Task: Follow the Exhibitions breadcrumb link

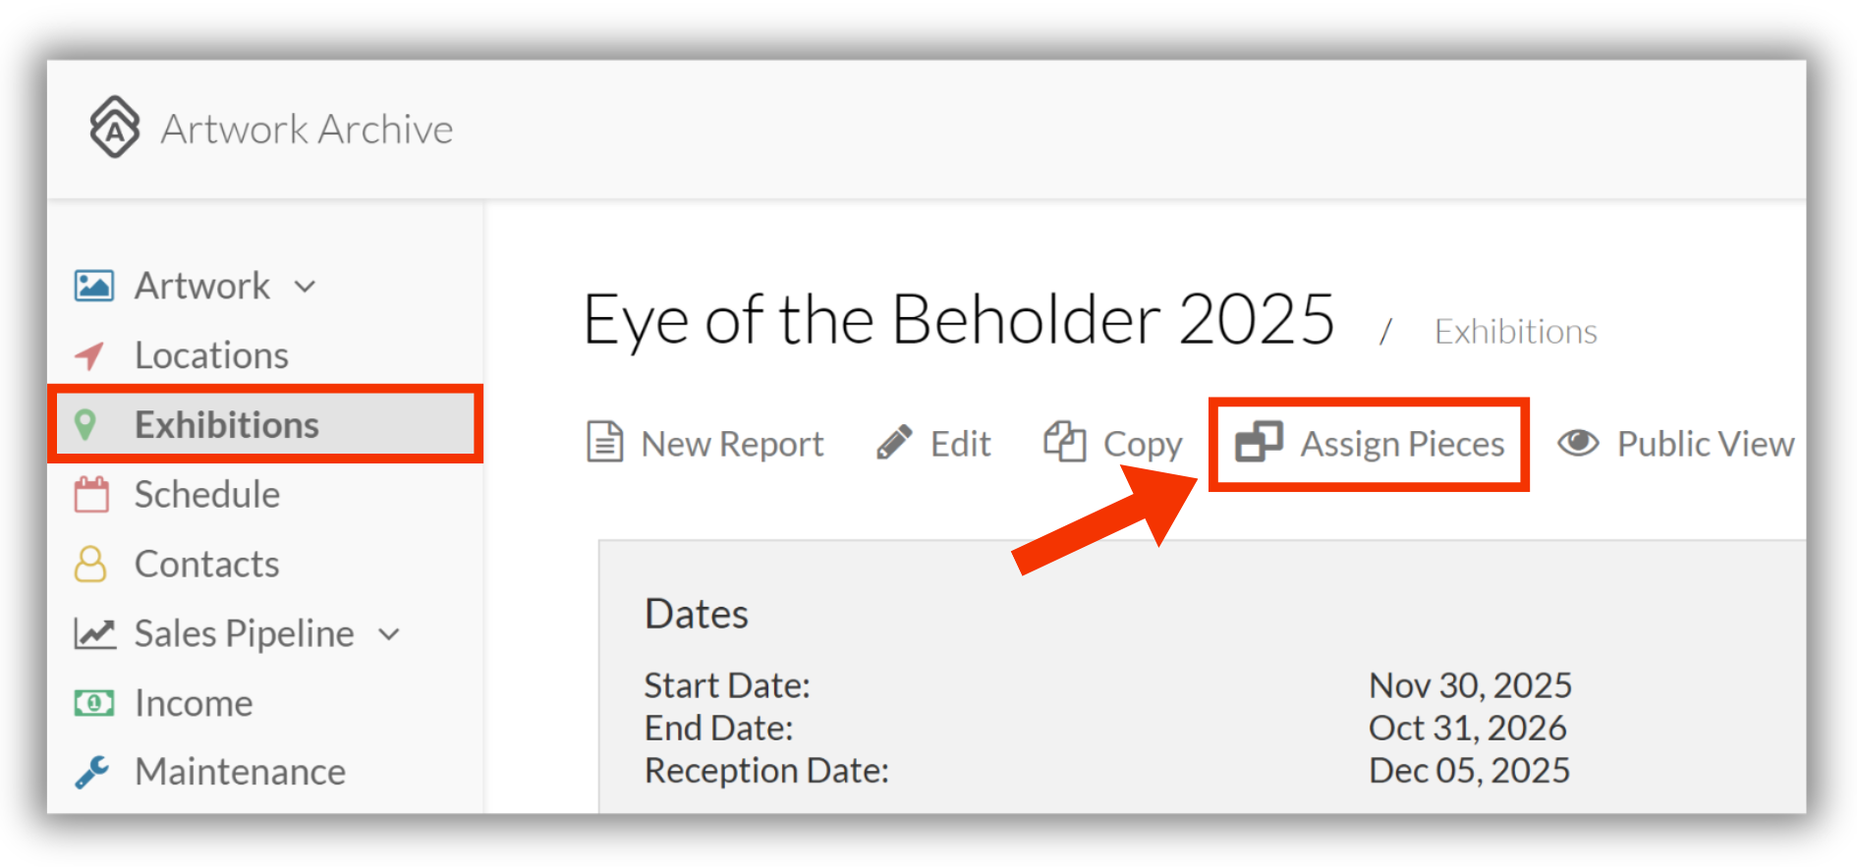Action: pos(1515,332)
